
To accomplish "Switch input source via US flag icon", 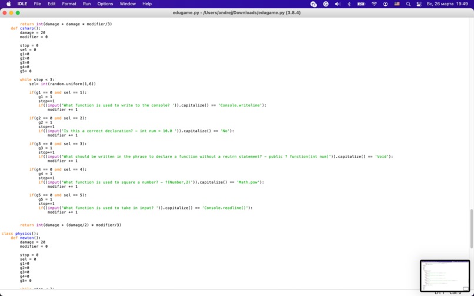I will [397, 4].
